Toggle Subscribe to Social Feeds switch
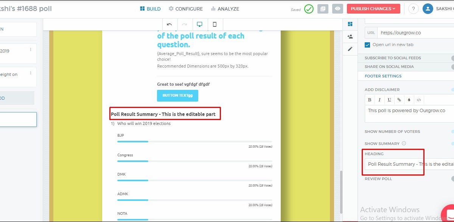 click(452, 58)
